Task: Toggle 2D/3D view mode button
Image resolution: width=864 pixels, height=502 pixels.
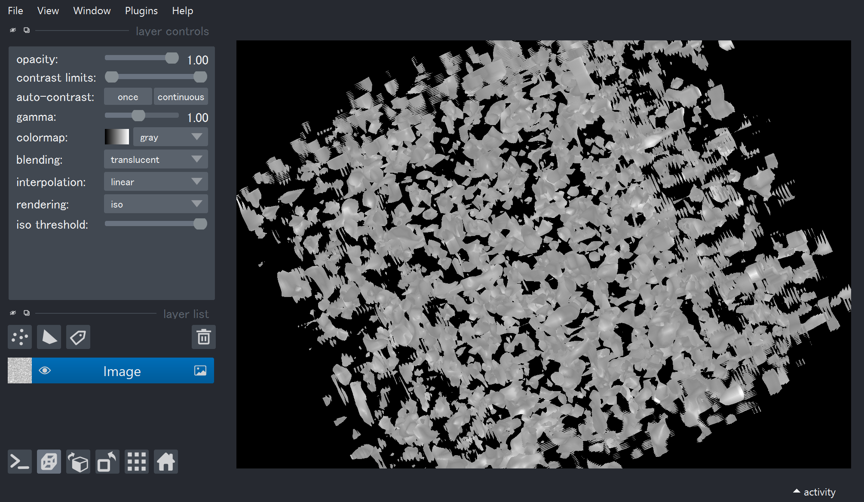Action: point(49,462)
